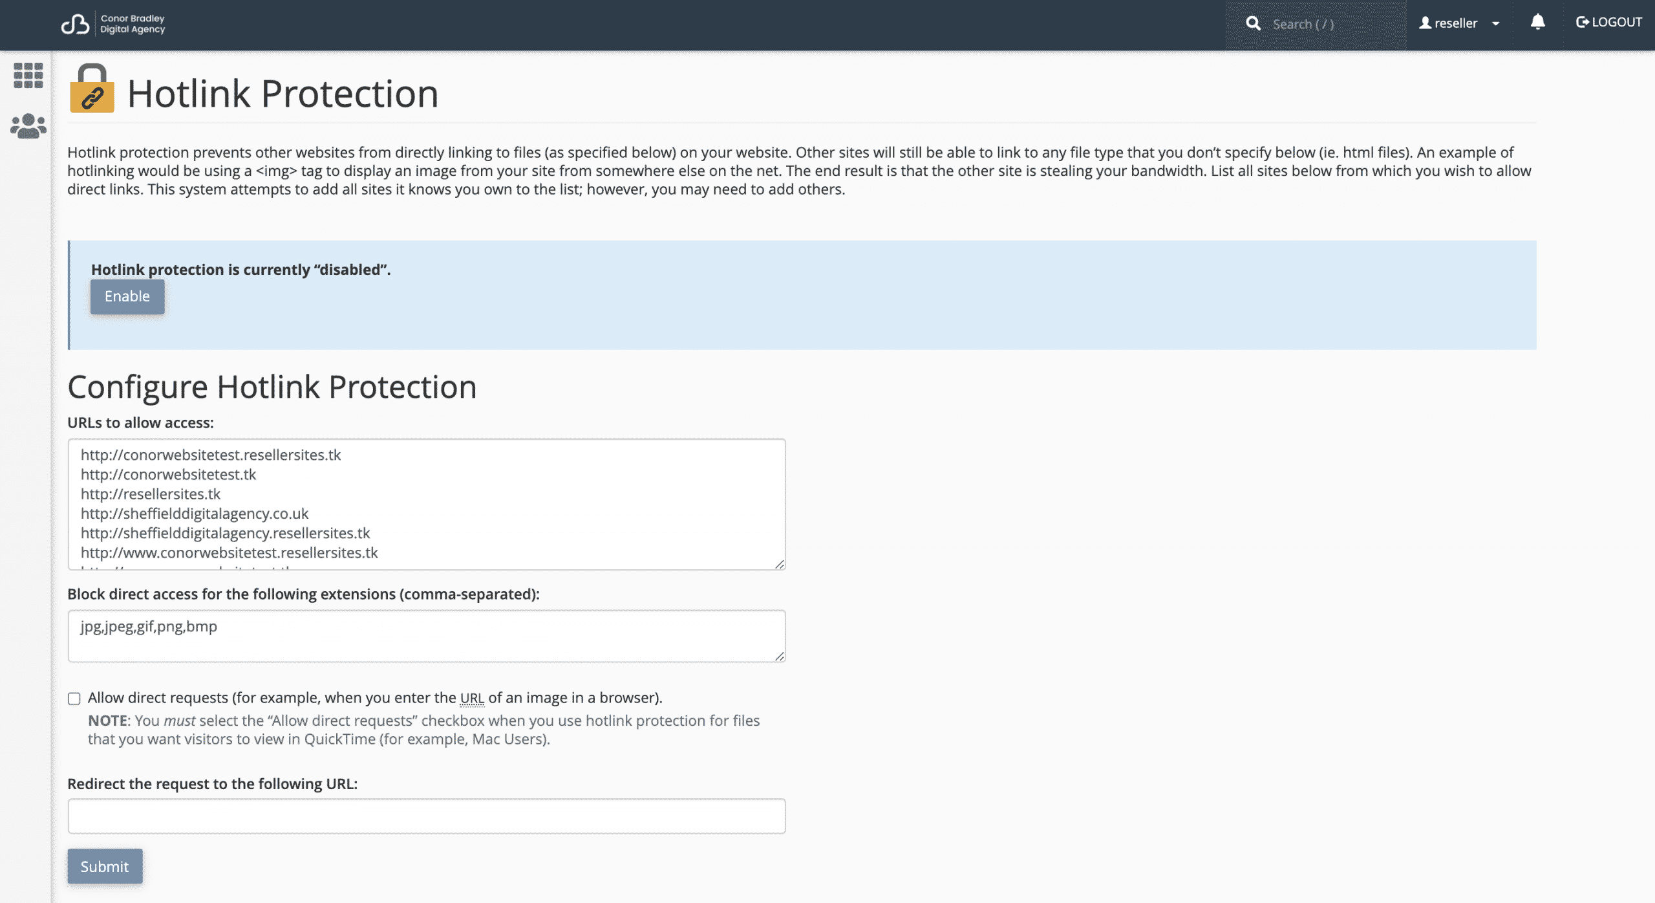Click the http://conorwebsitetest.resellersites.tk first line
The width and height of the screenshot is (1655, 903).
coord(211,455)
